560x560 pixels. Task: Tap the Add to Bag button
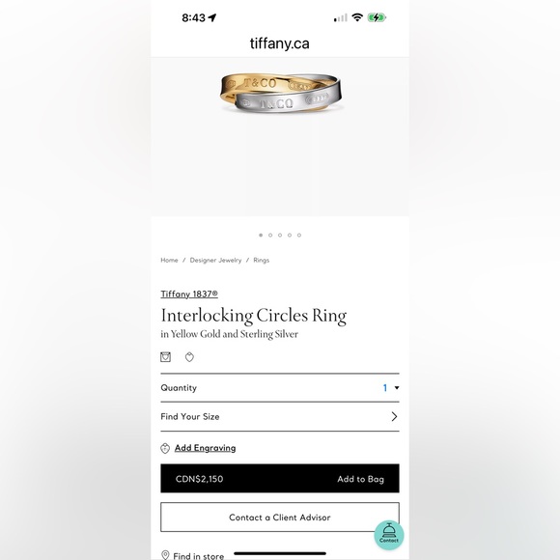pyautogui.click(x=280, y=479)
